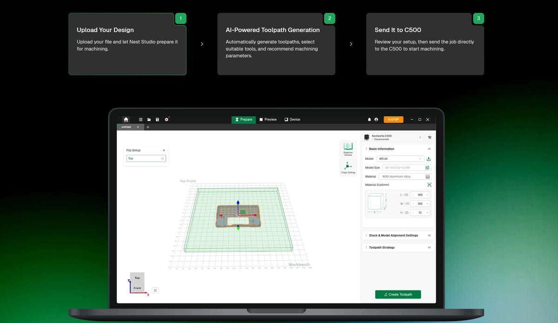
Task: Click the L (X) value 180
Action: [x=420, y=195]
